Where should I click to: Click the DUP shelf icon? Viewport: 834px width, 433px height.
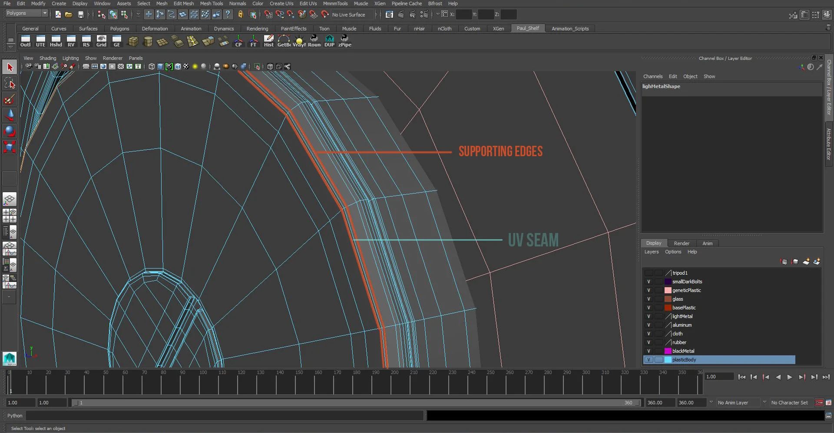(330, 41)
